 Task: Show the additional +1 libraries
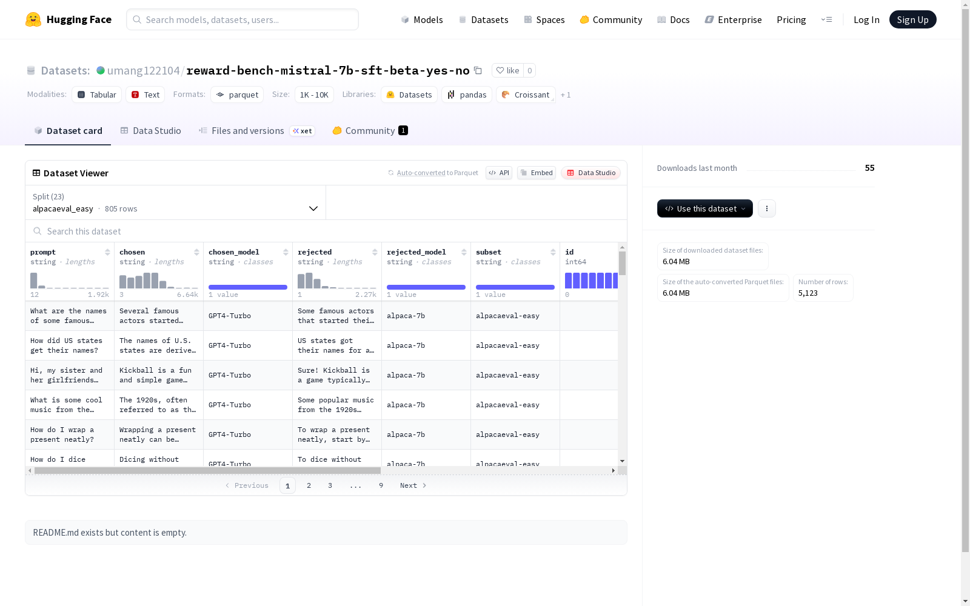click(566, 95)
